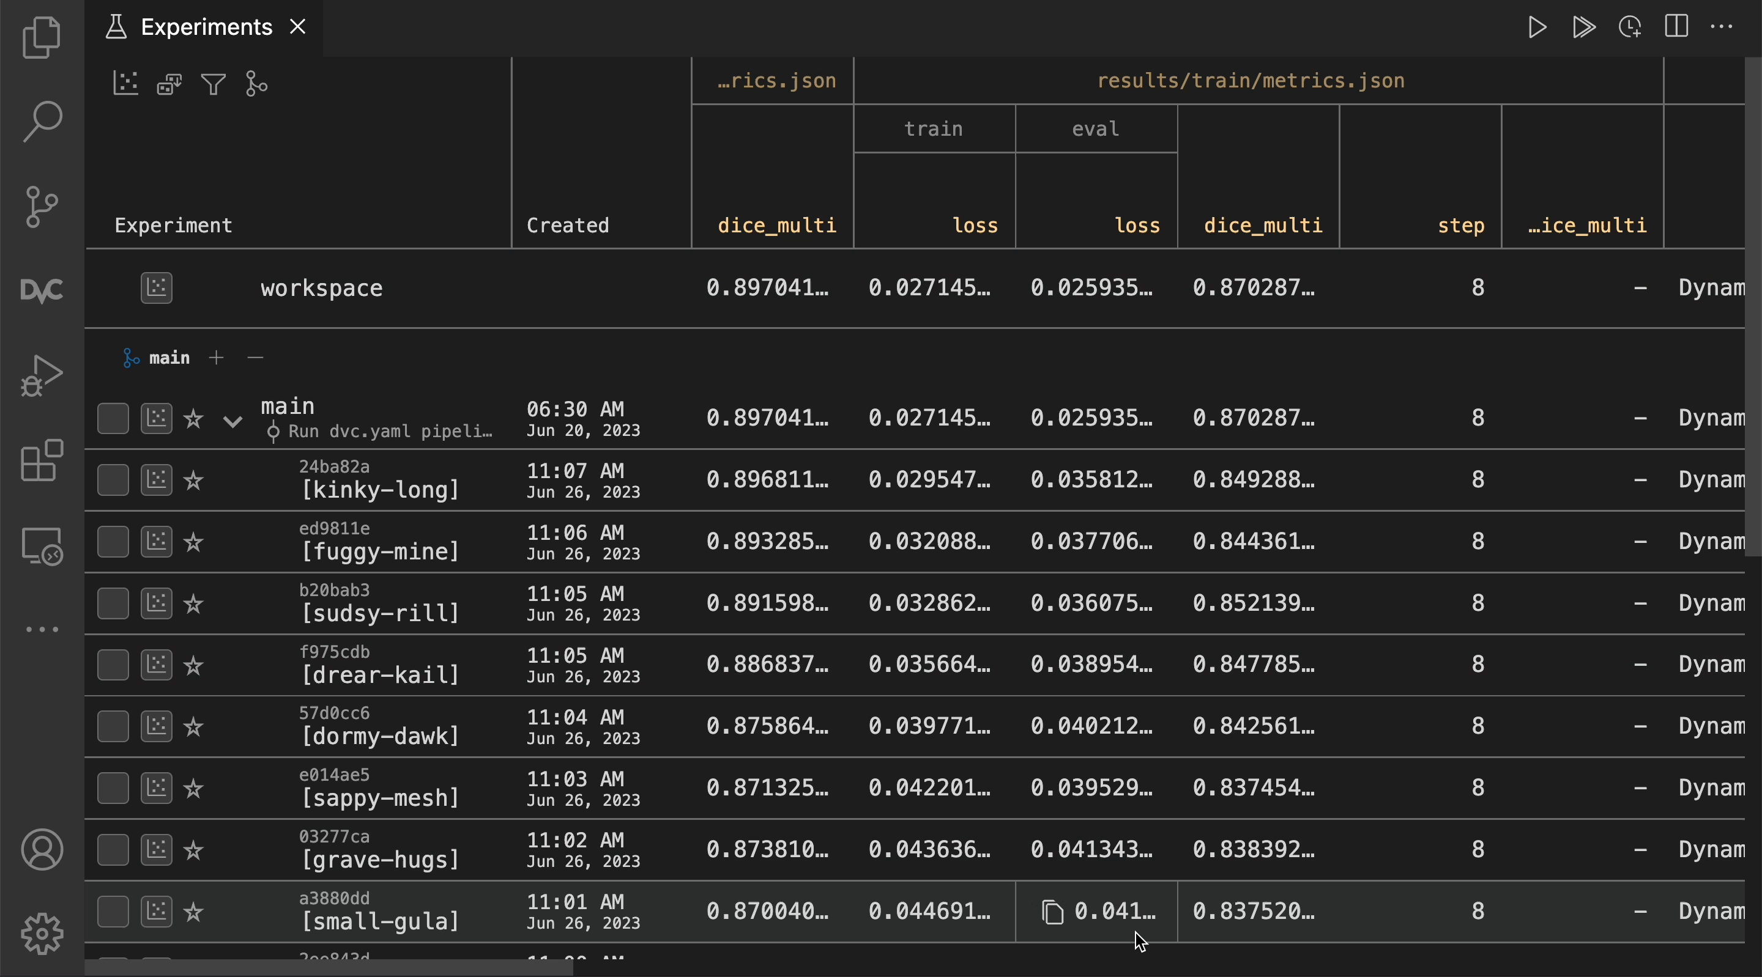
Task: Select the fuggy-mine experiment checkbox
Action: point(113,542)
